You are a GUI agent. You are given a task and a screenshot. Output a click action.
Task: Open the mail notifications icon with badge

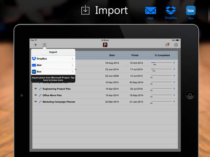[x=168, y=44]
